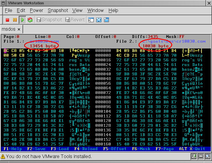The image size is (212, 163).
Task: Click "You do not have VMware Tools installed."
Action: tap(49, 157)
